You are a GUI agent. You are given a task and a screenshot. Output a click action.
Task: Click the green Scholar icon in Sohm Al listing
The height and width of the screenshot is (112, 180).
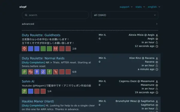25,91
